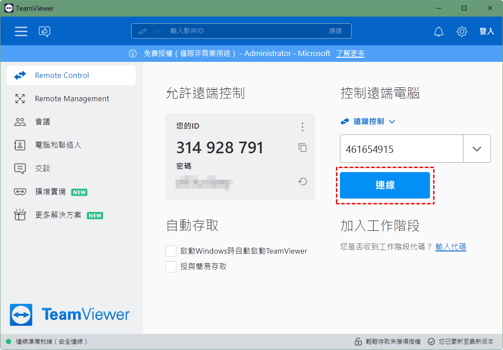Click the partner ID field showing 461654915

(x=401, y=149)
